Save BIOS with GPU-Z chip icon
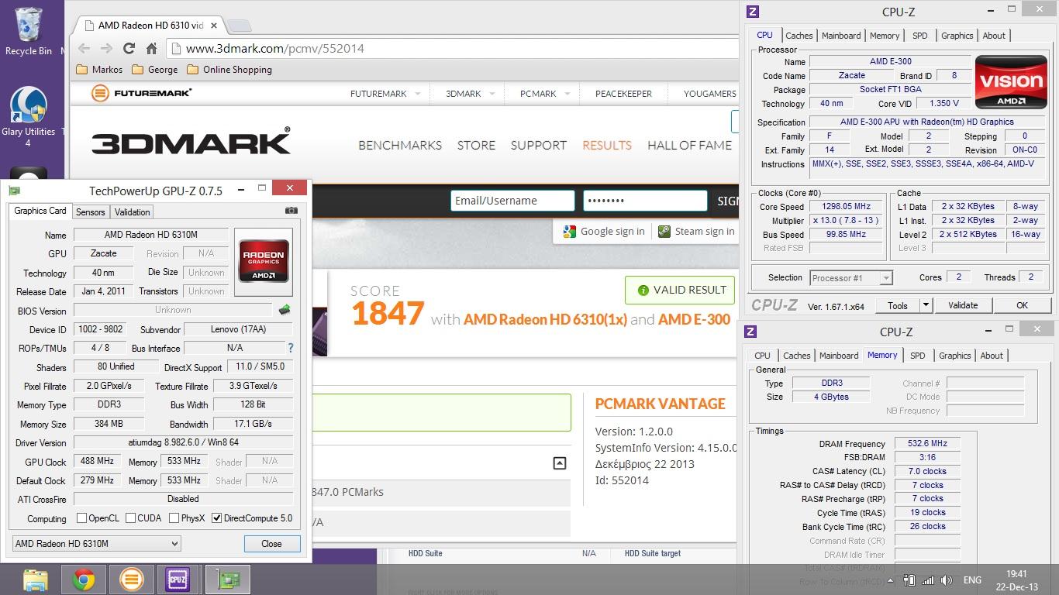This screenshot has height=595, width=1059. (x=285, y=310)
